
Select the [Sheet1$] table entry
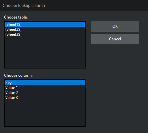45,24
